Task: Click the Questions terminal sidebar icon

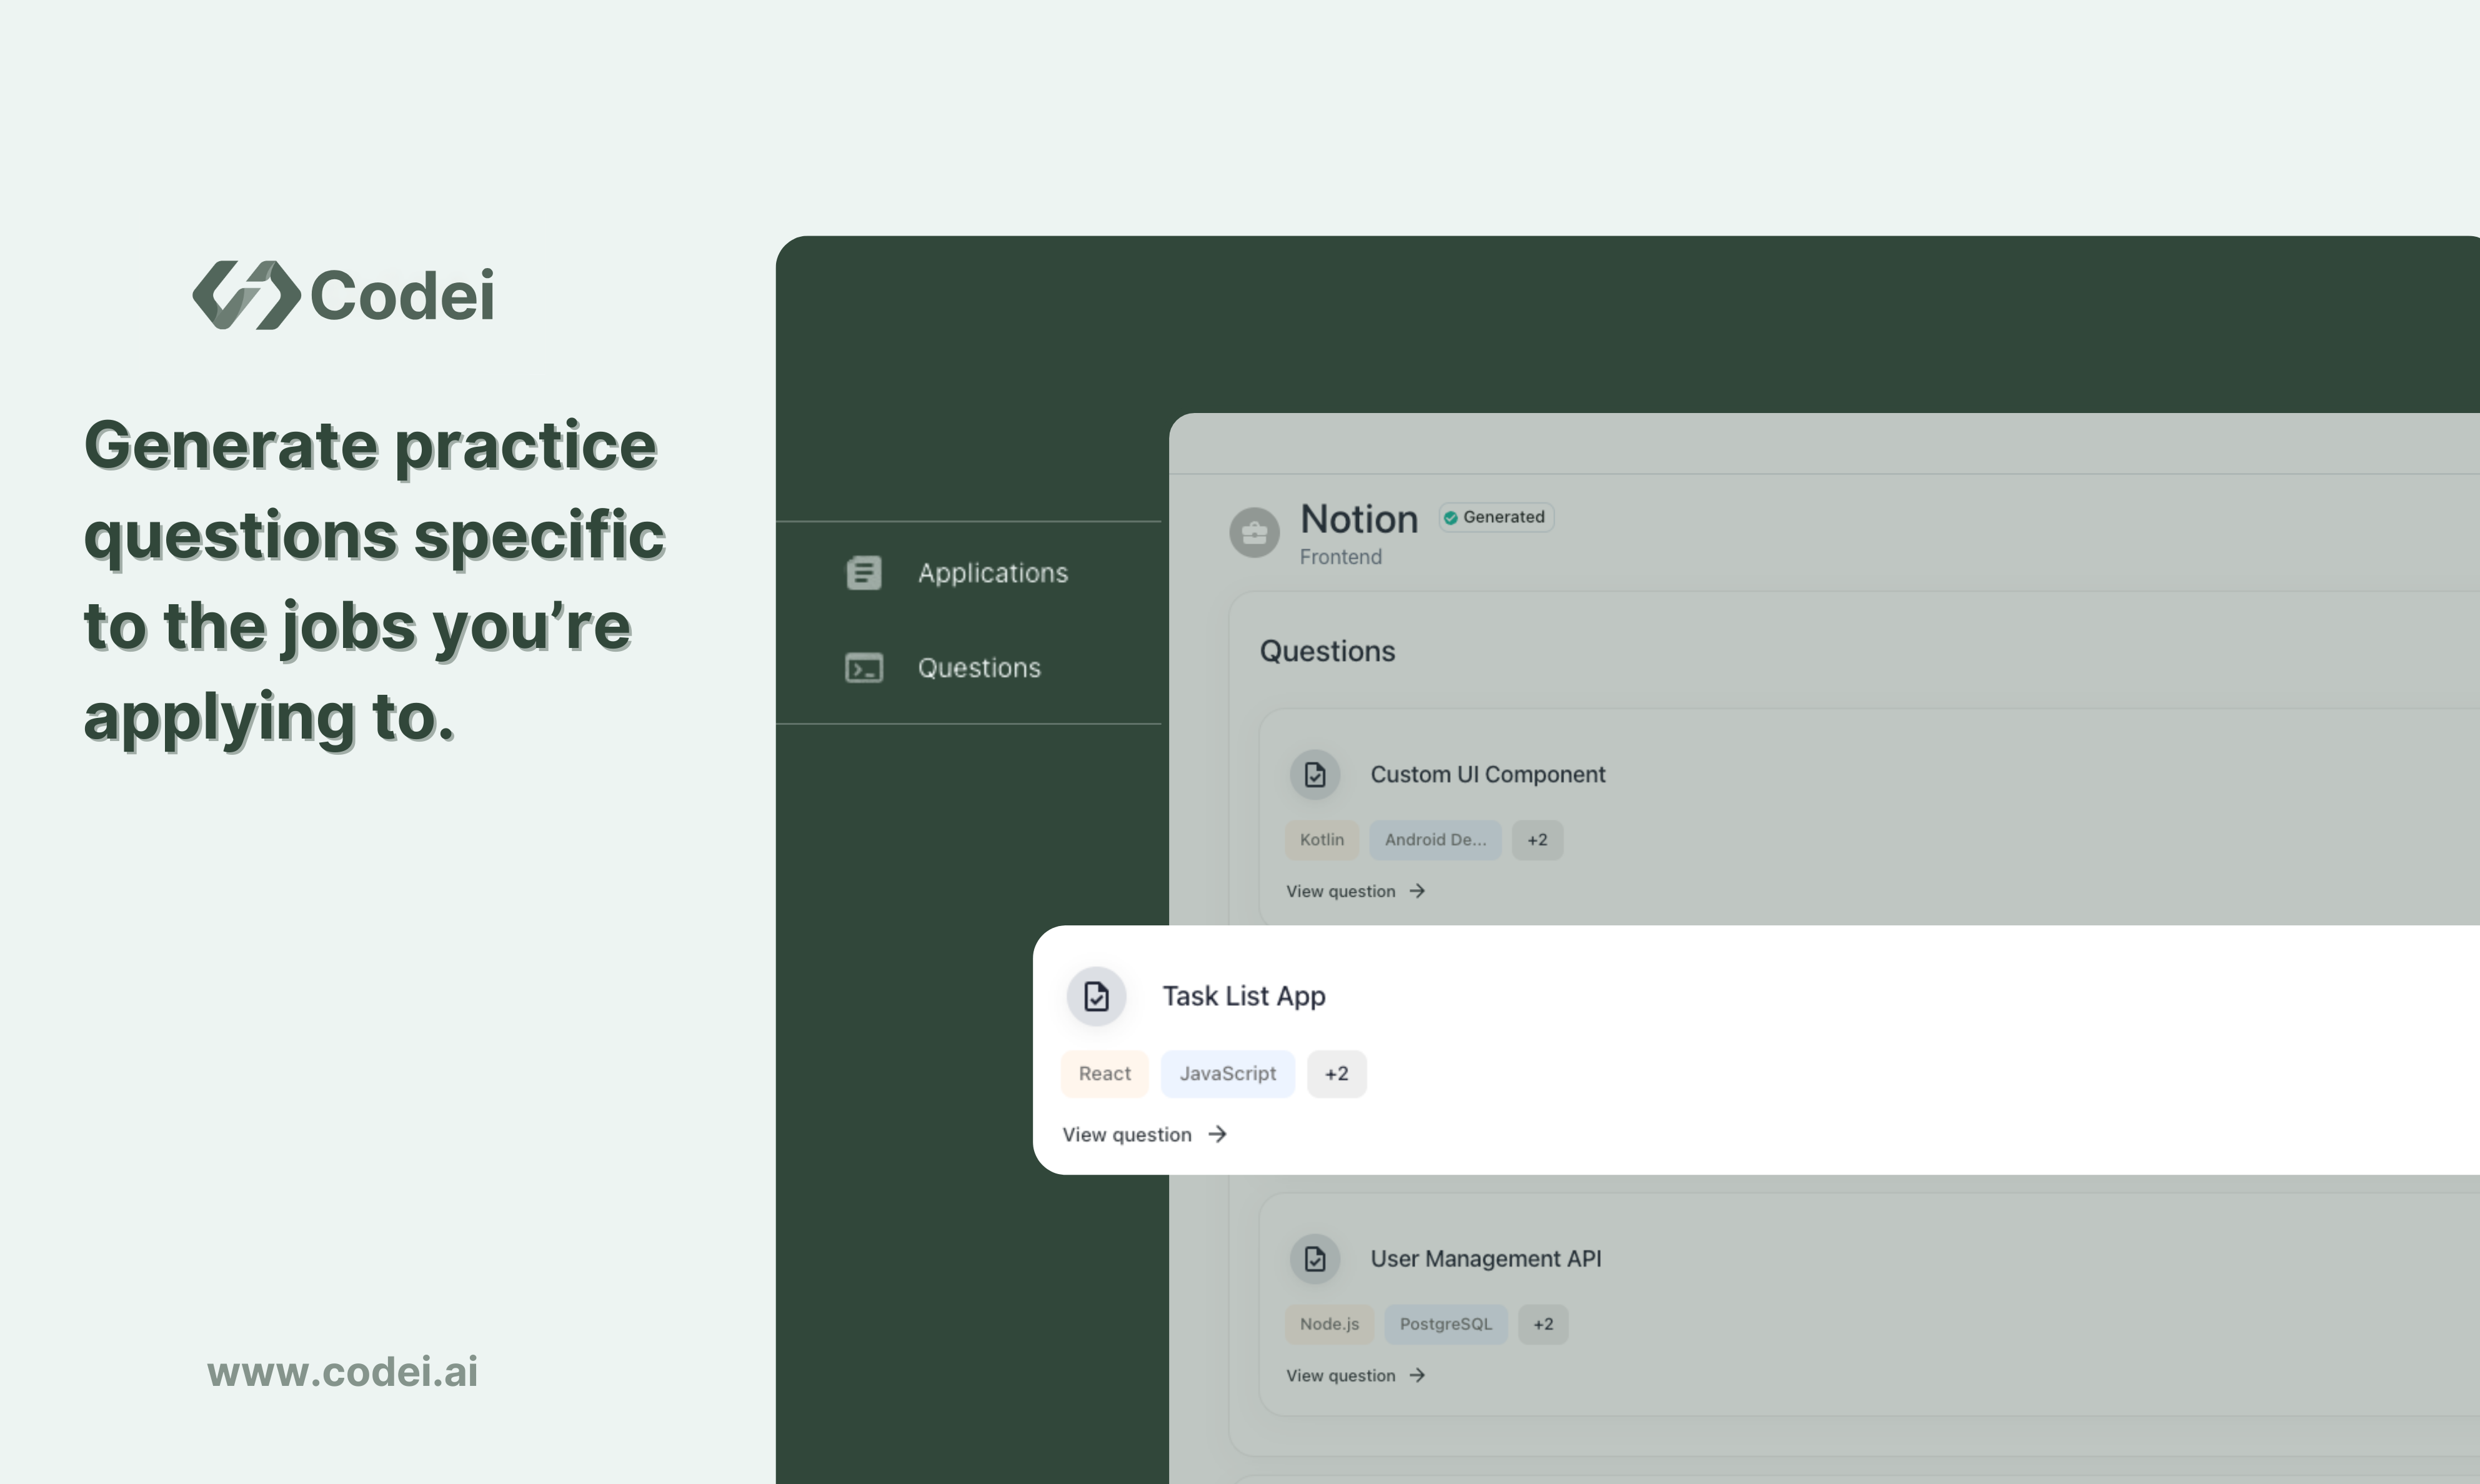Action: (x=863, y=668)
